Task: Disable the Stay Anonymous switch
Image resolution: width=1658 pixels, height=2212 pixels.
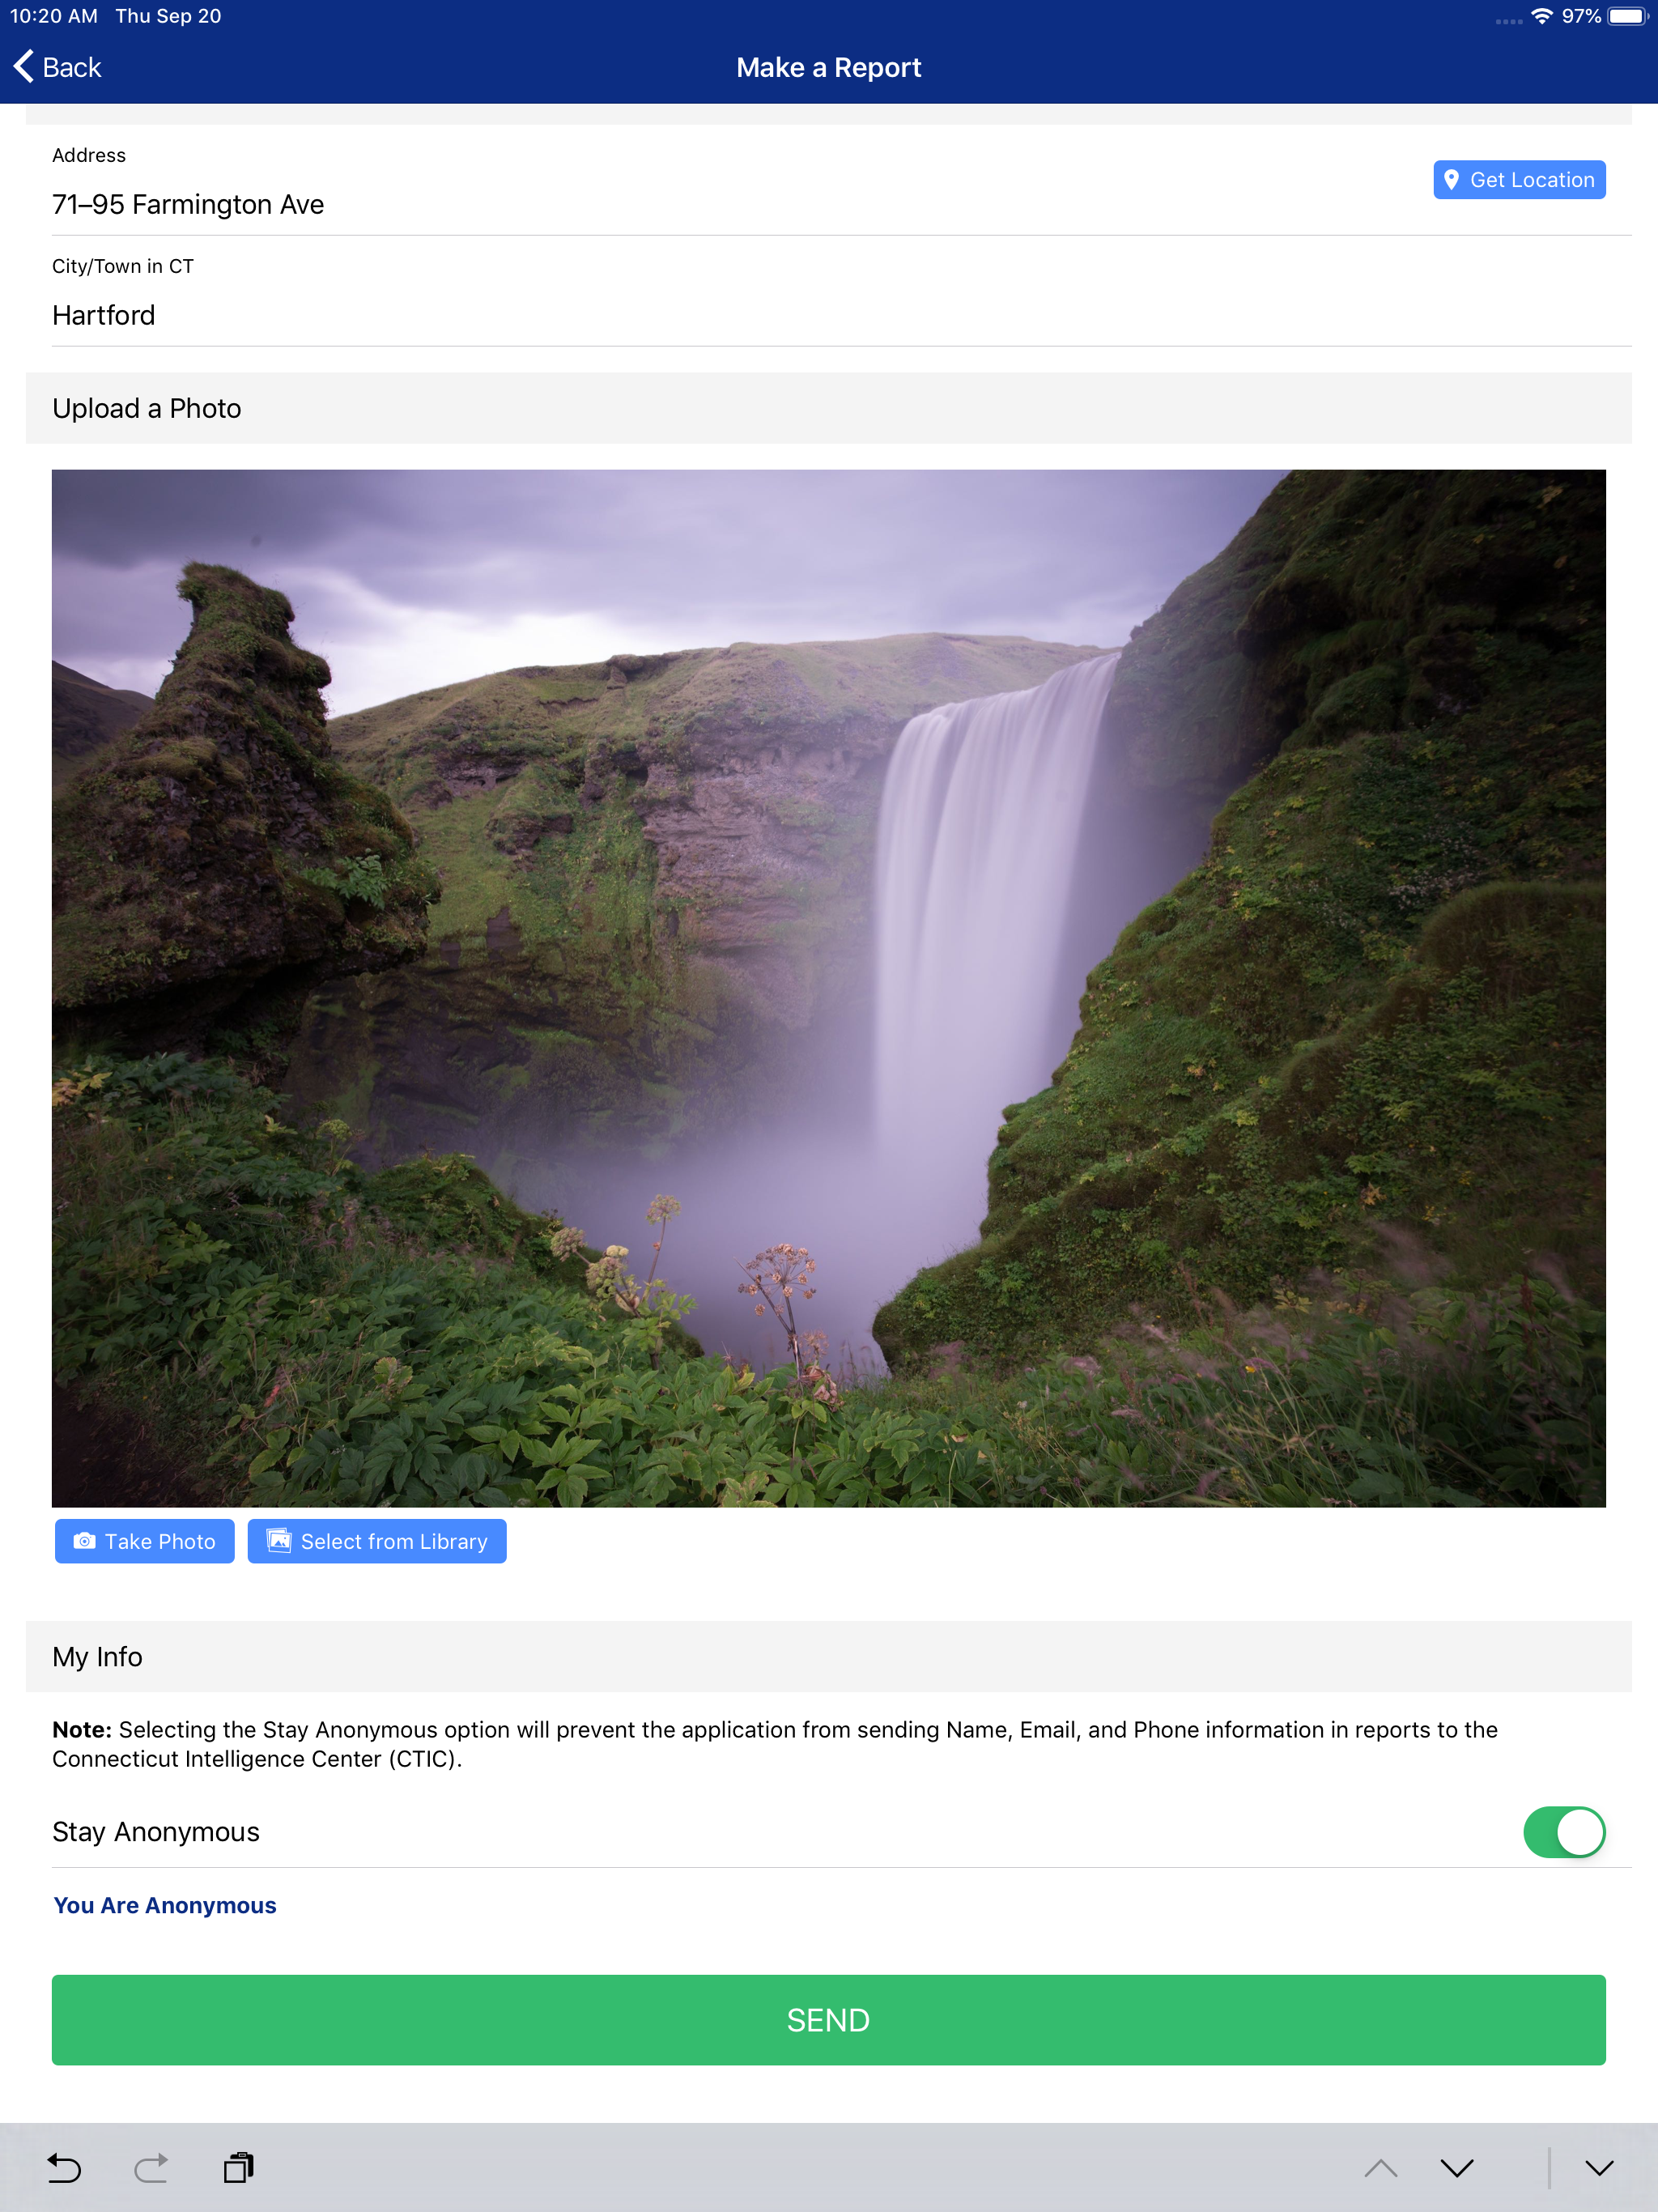Action: pyautogui.click(x=1564, y=1832)
